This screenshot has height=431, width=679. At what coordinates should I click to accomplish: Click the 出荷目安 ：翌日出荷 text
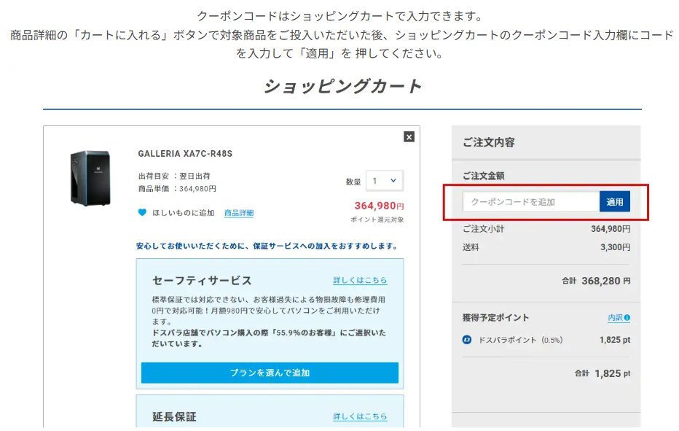(174, 176)
